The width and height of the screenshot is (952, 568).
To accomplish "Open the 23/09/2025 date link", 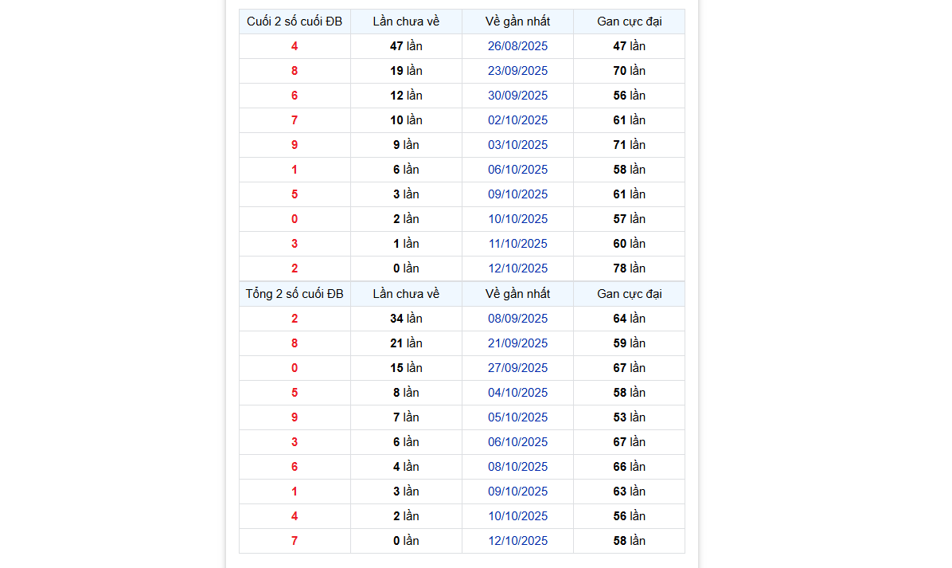I will [517, 71].
